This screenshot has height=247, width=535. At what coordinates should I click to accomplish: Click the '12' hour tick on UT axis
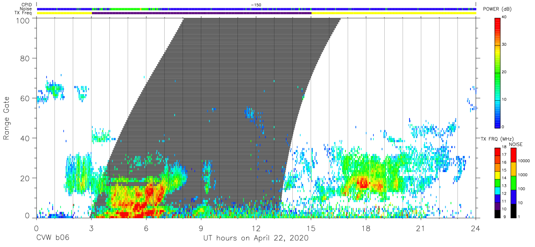coord(256,228)
